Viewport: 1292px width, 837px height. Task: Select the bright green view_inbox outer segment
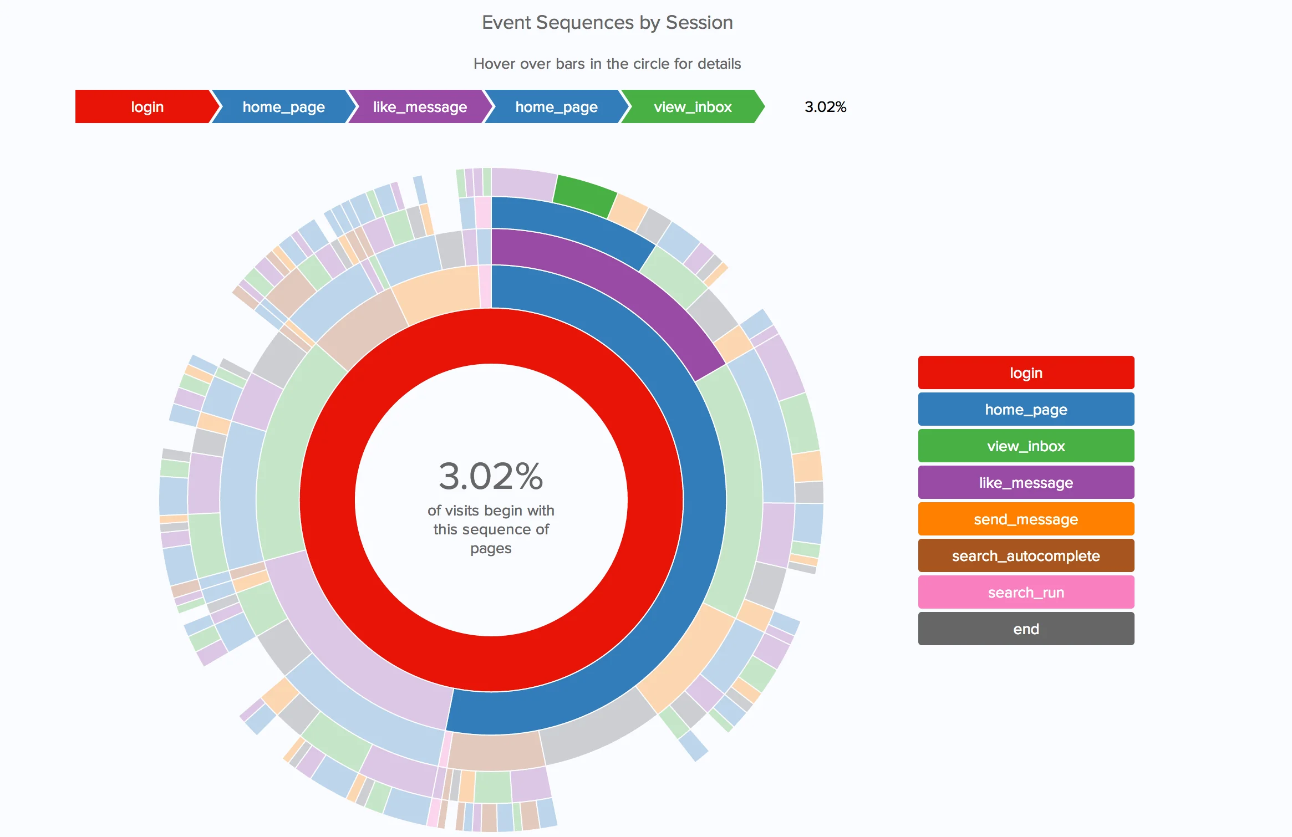(583, 196)
